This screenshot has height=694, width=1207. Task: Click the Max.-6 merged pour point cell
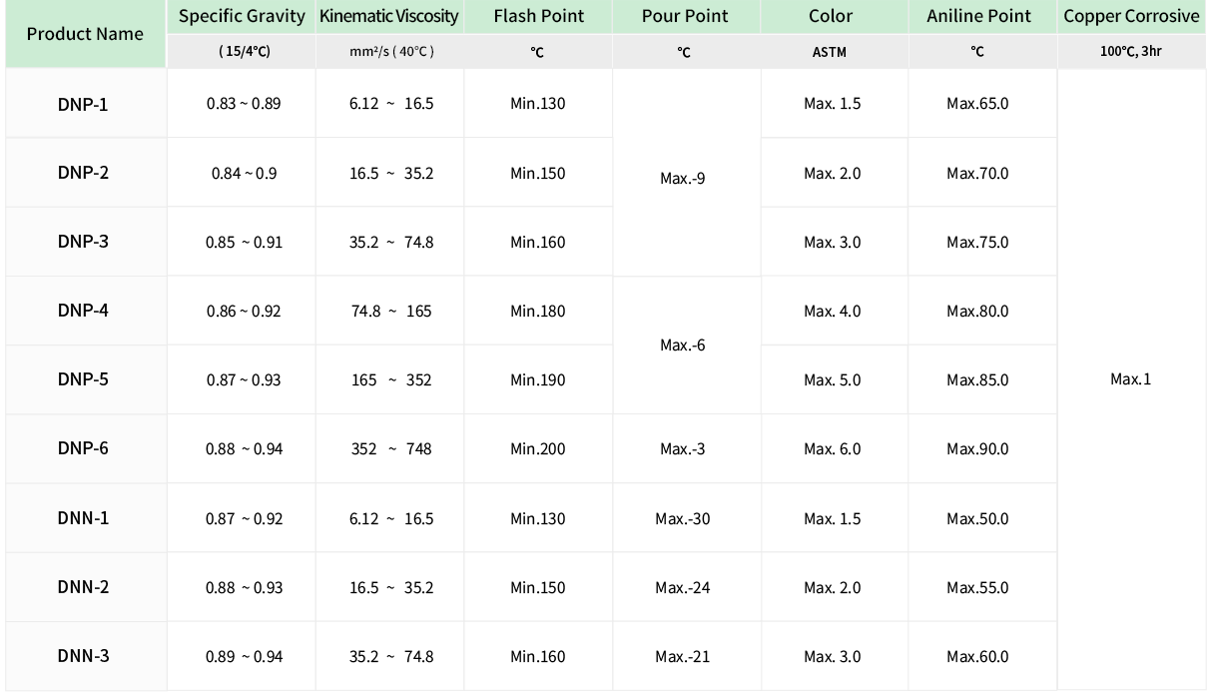pos(685,346)
